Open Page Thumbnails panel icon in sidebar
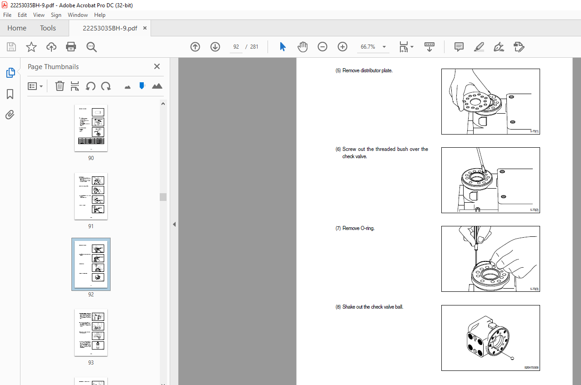Screen dimensions: 581x385 [x=10, y=73]
